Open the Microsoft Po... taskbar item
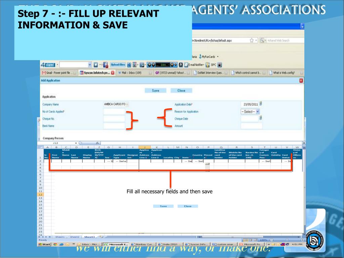Screen dimensions: 344x258 click(x=251, y=244)
